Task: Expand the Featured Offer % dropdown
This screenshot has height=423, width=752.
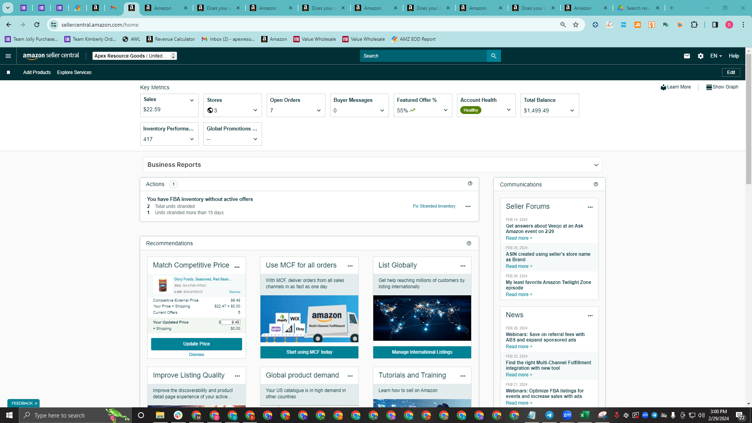Action: click(x=446, y=110)
